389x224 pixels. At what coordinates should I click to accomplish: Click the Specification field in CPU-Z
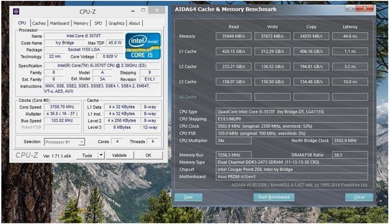coord(102,65)
